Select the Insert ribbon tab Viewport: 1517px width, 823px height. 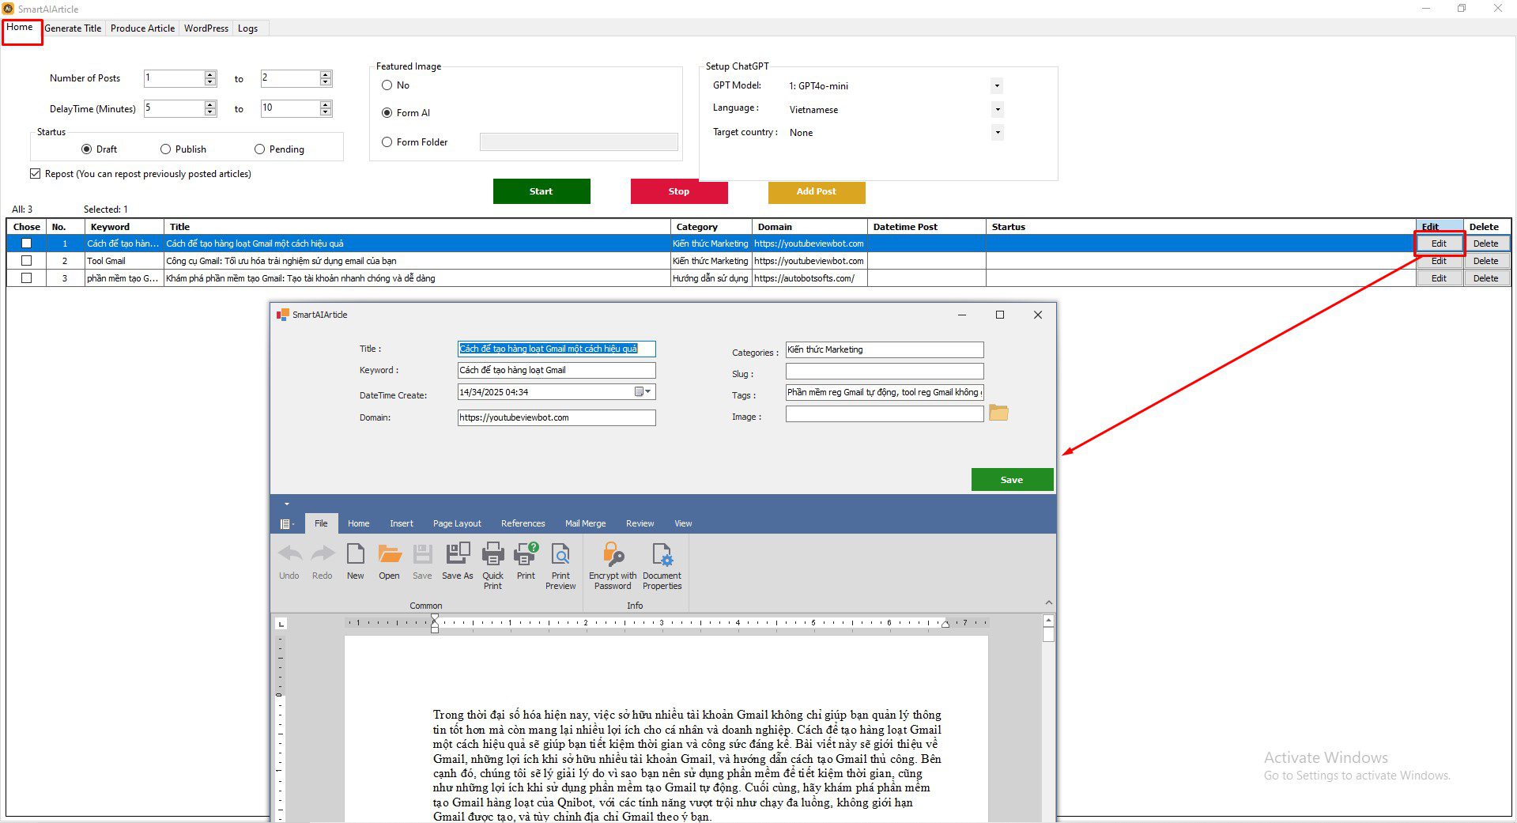click(x=402, y=523)
